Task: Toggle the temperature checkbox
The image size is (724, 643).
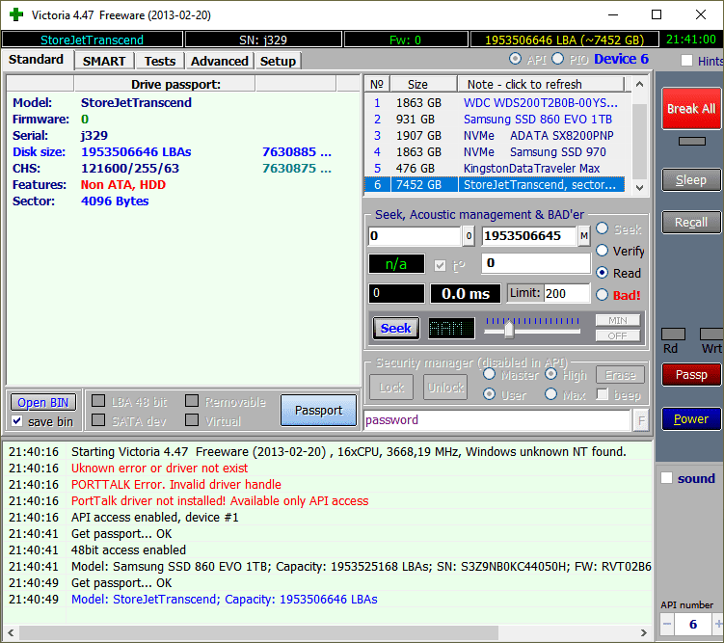Action: (x=440, y=265)
